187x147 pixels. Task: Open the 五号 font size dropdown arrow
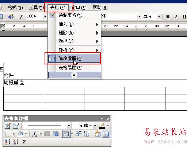[159, 16]
